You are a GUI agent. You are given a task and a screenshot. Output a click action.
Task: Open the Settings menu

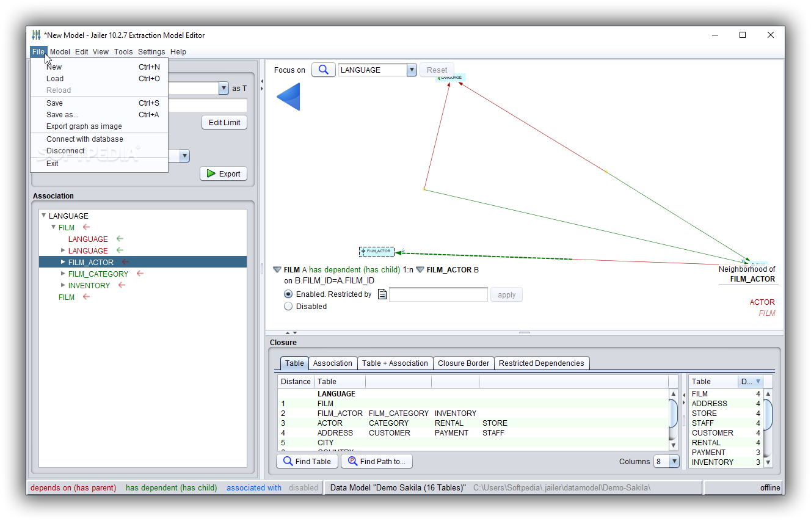click(151, 52)
